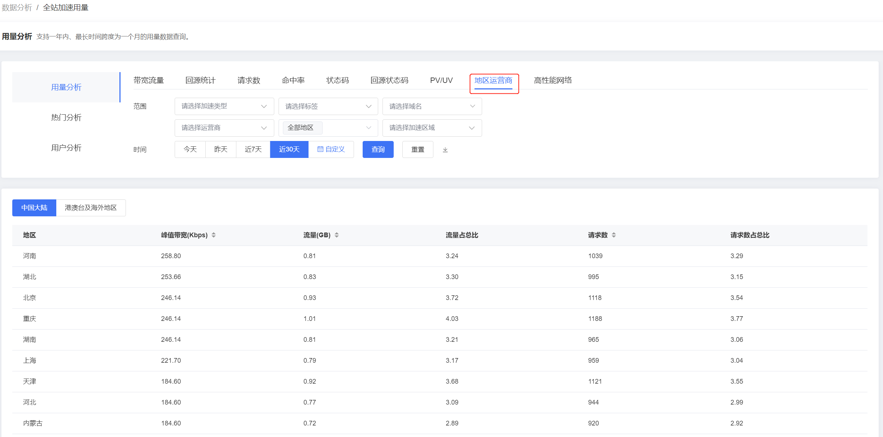Select the 地区运营商 tab
883x437 pixels.
pyautogui.click(x=494, y=80)
